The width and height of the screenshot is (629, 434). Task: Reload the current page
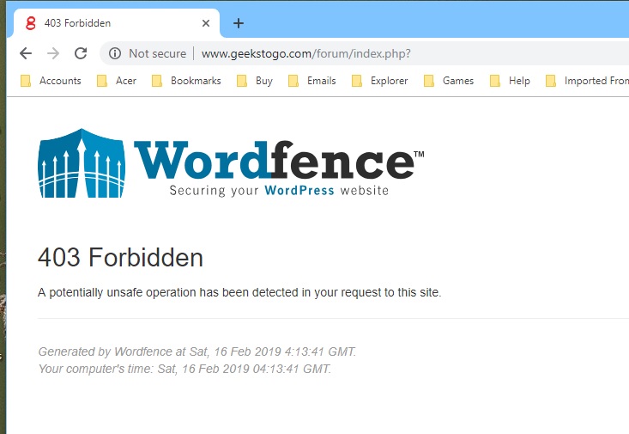tap(81, 53)
